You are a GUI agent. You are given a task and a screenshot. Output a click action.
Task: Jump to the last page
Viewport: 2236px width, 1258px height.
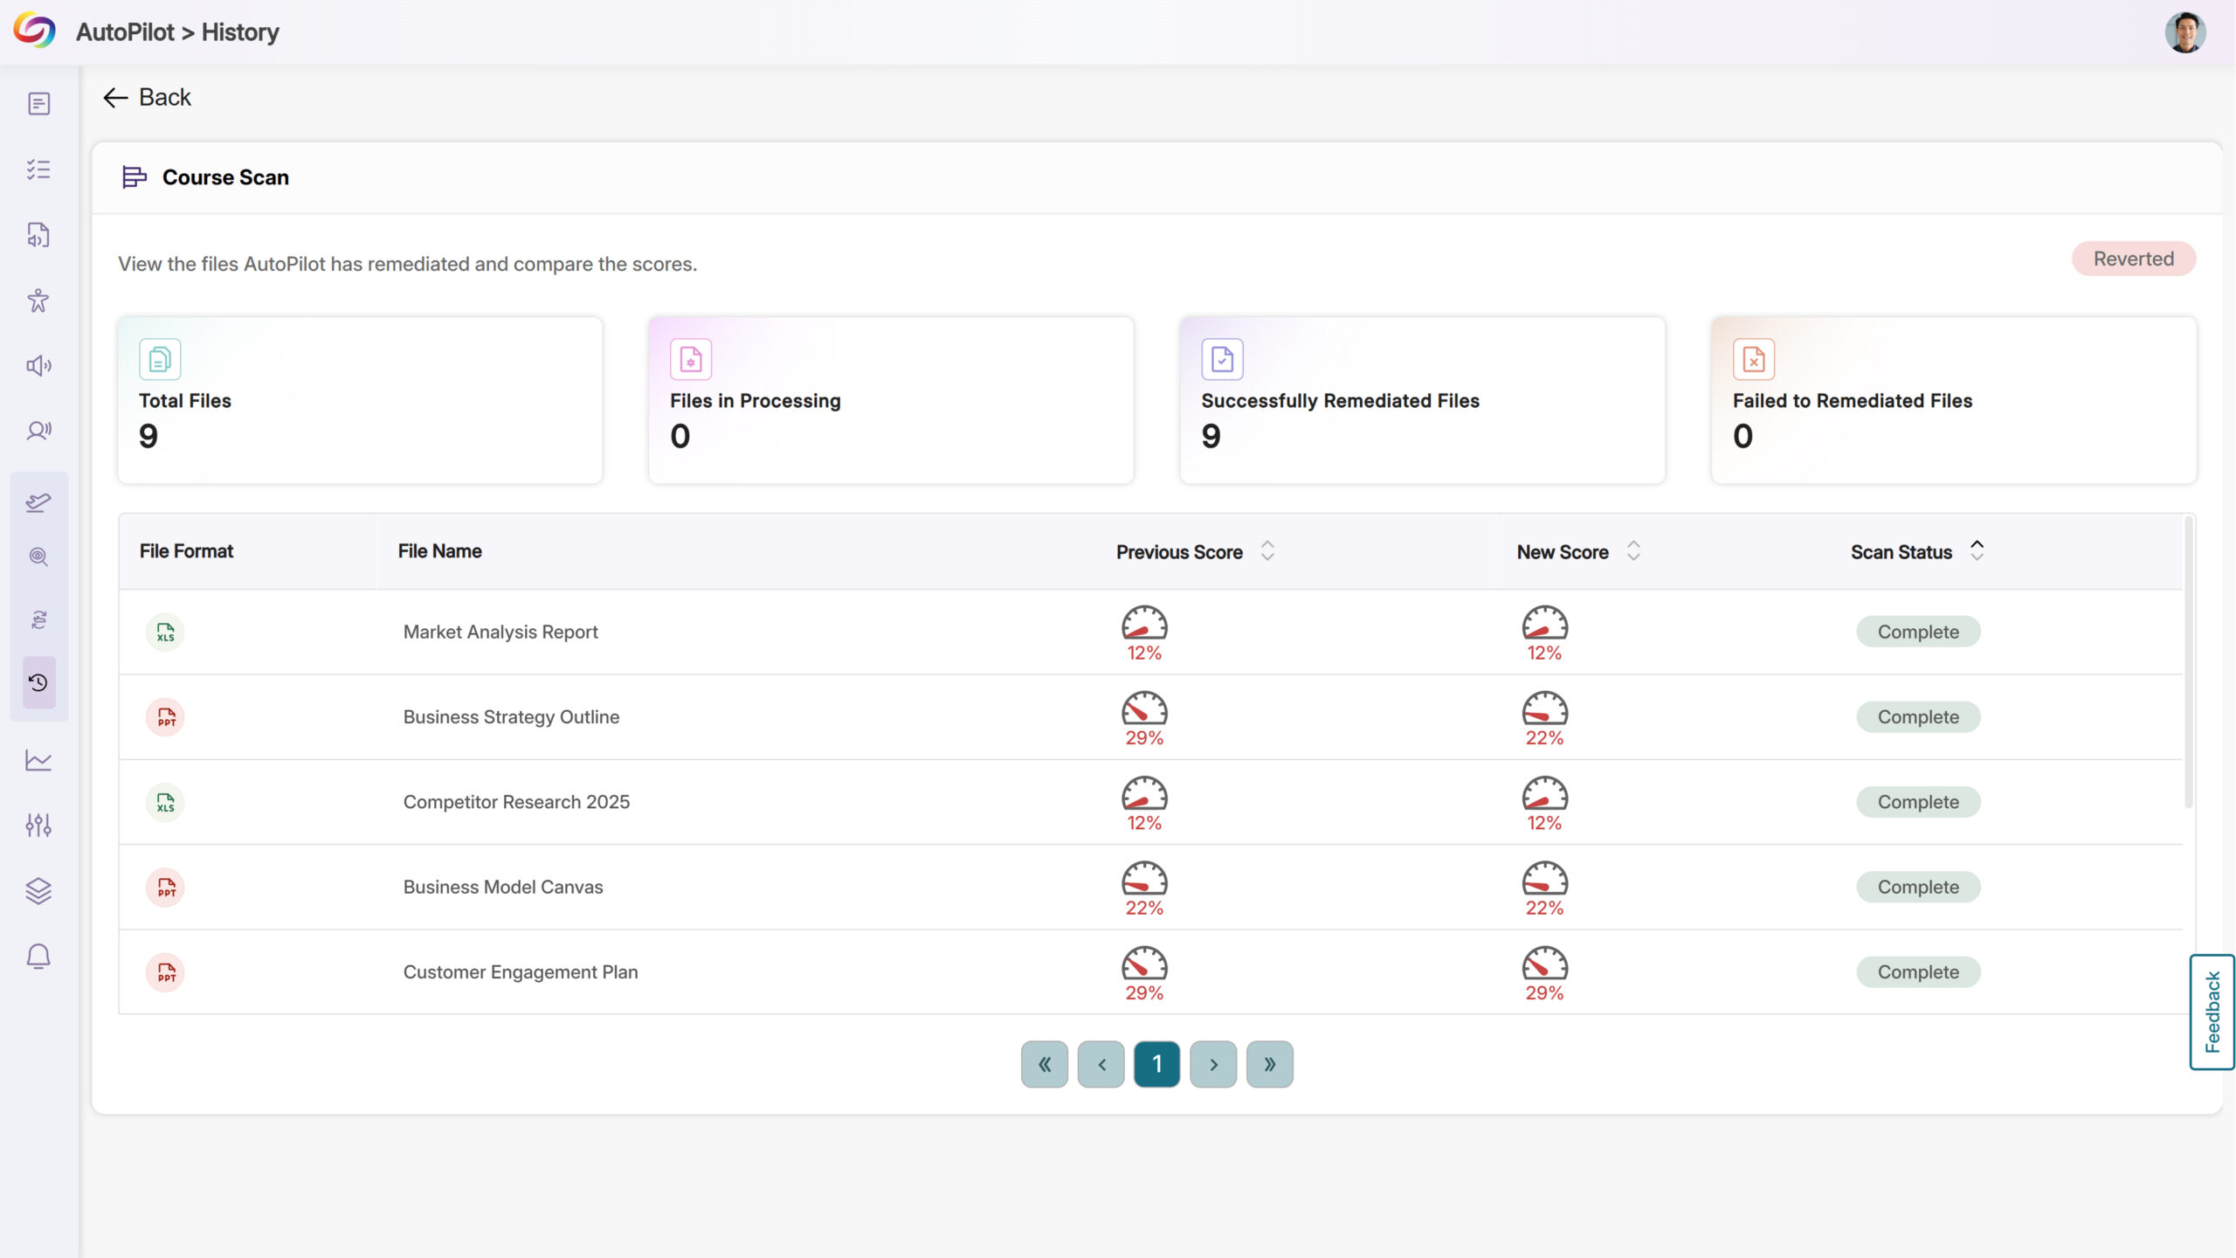pos(1269,1064)
